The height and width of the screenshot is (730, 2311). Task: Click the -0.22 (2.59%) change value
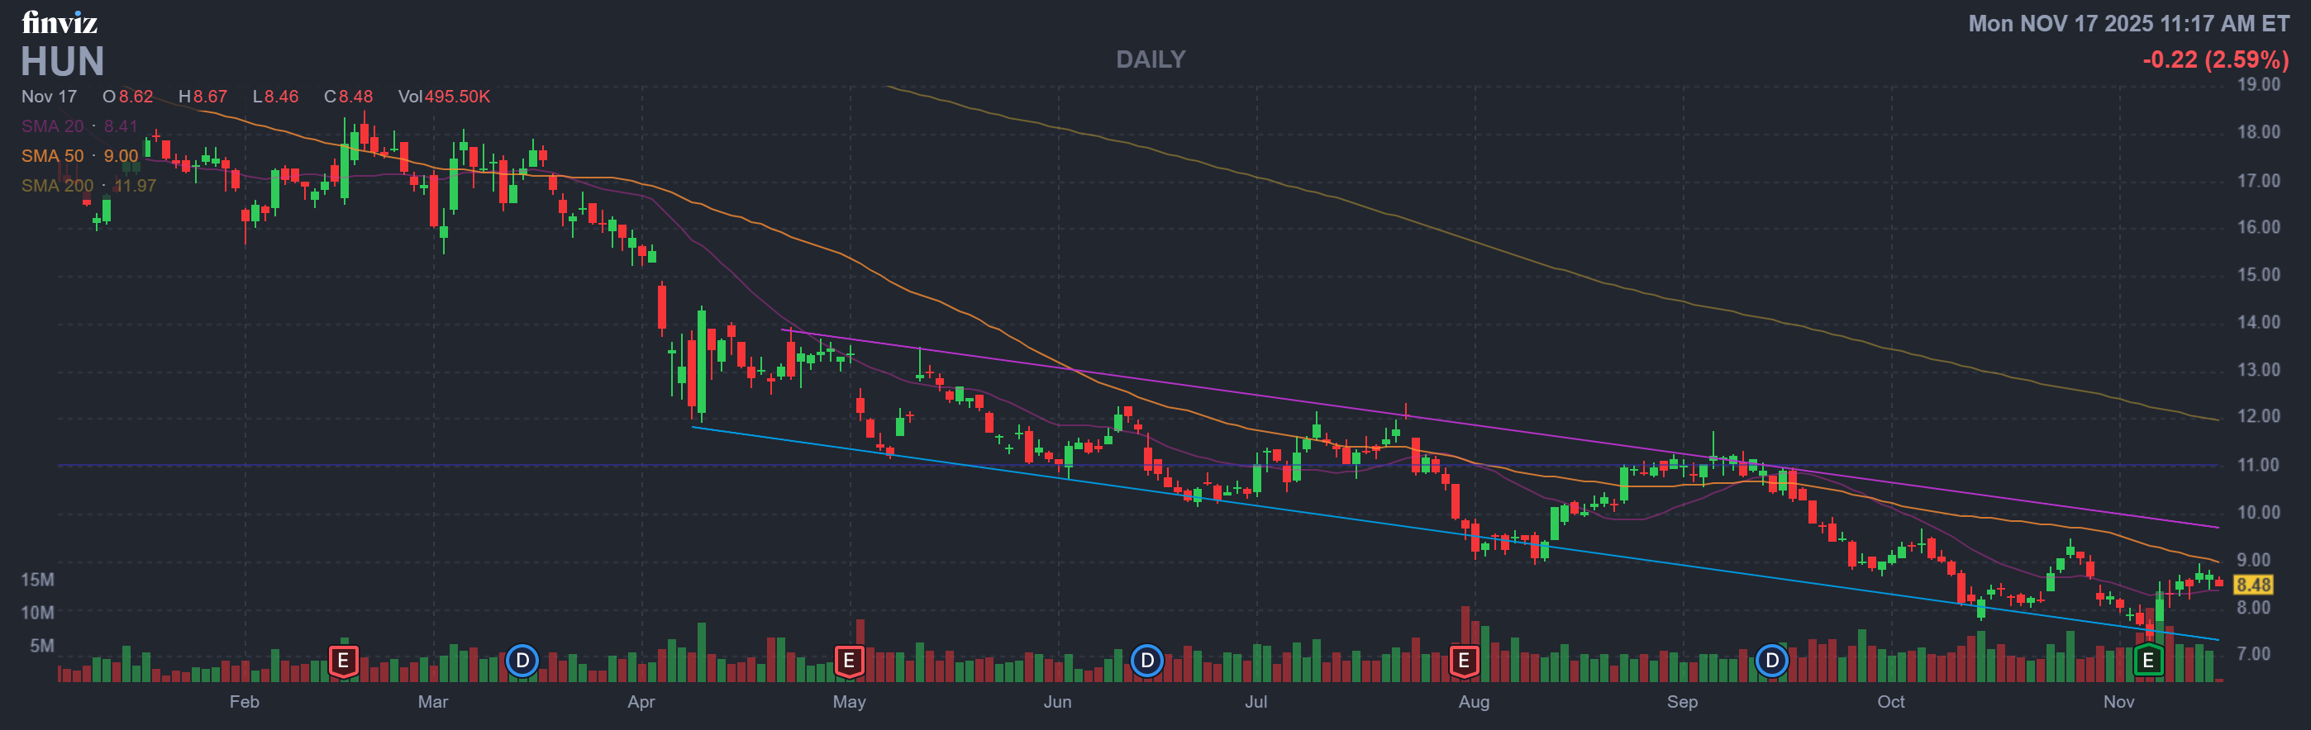pyautogui.click(x=2215, y=60)
